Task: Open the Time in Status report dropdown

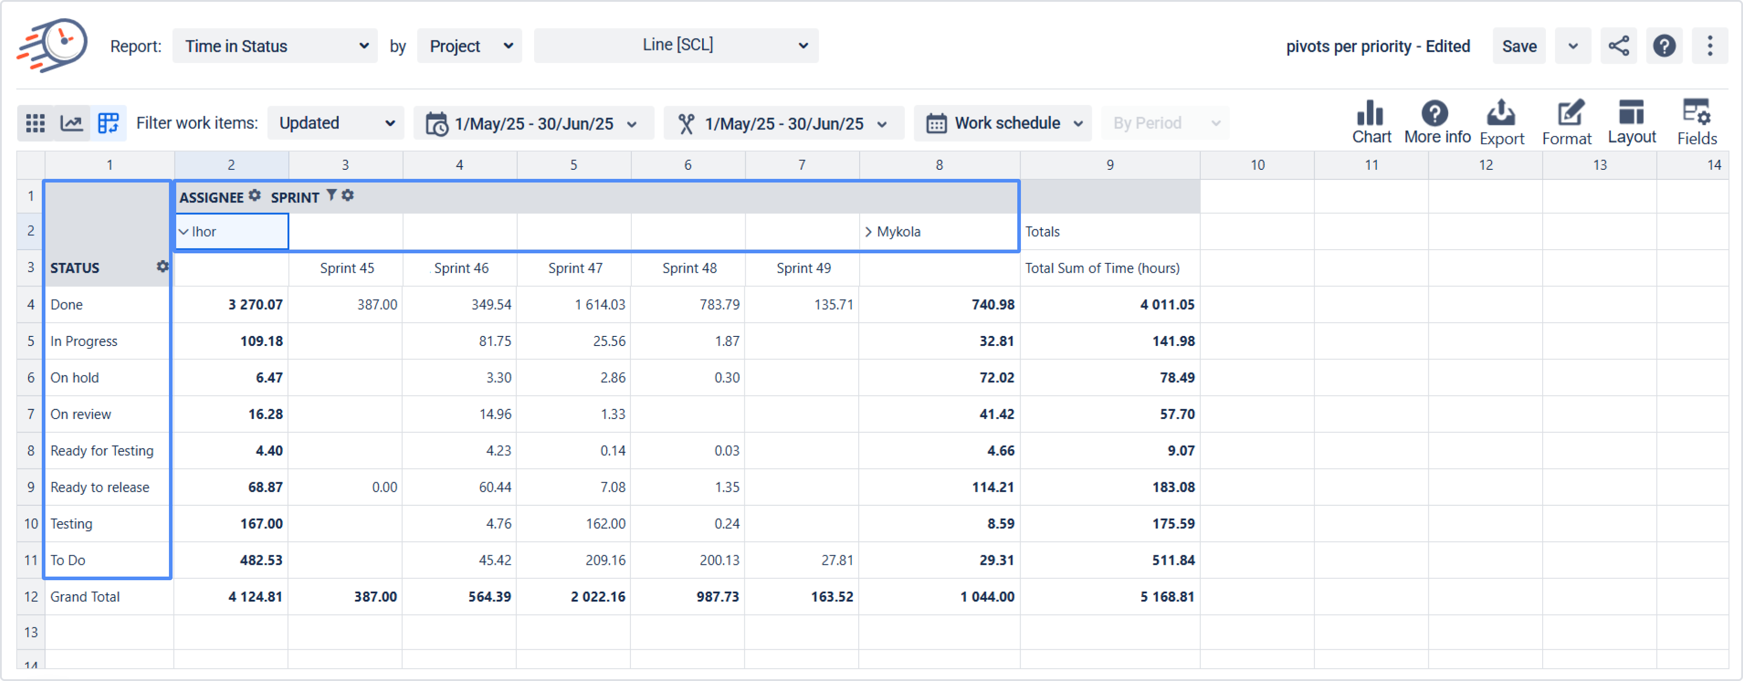Action: (x=275, y=46)
